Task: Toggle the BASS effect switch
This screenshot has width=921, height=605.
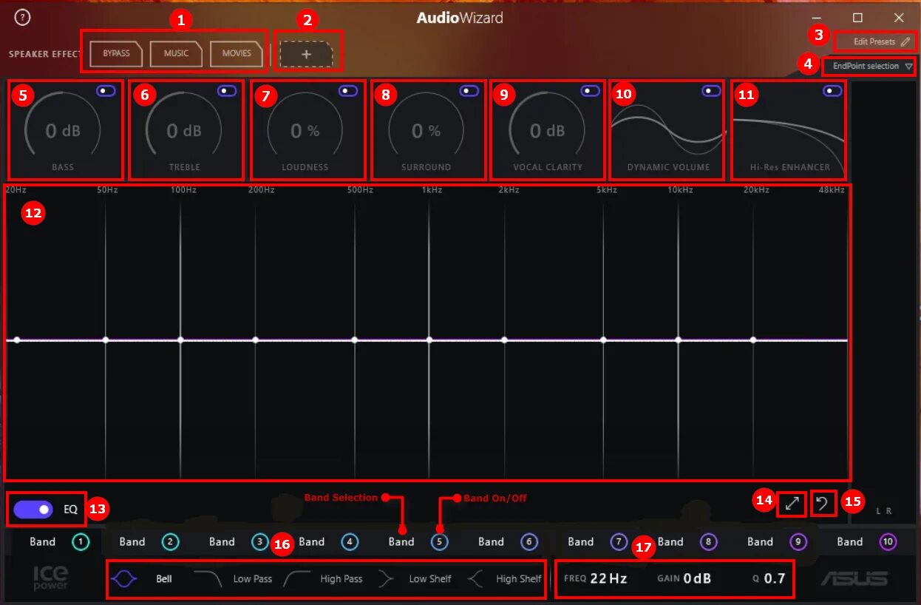Action: click(106, 90)
